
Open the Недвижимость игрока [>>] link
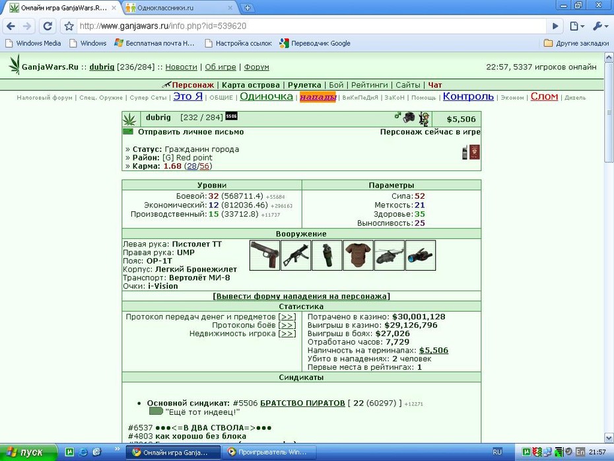(x=287, y=334)
